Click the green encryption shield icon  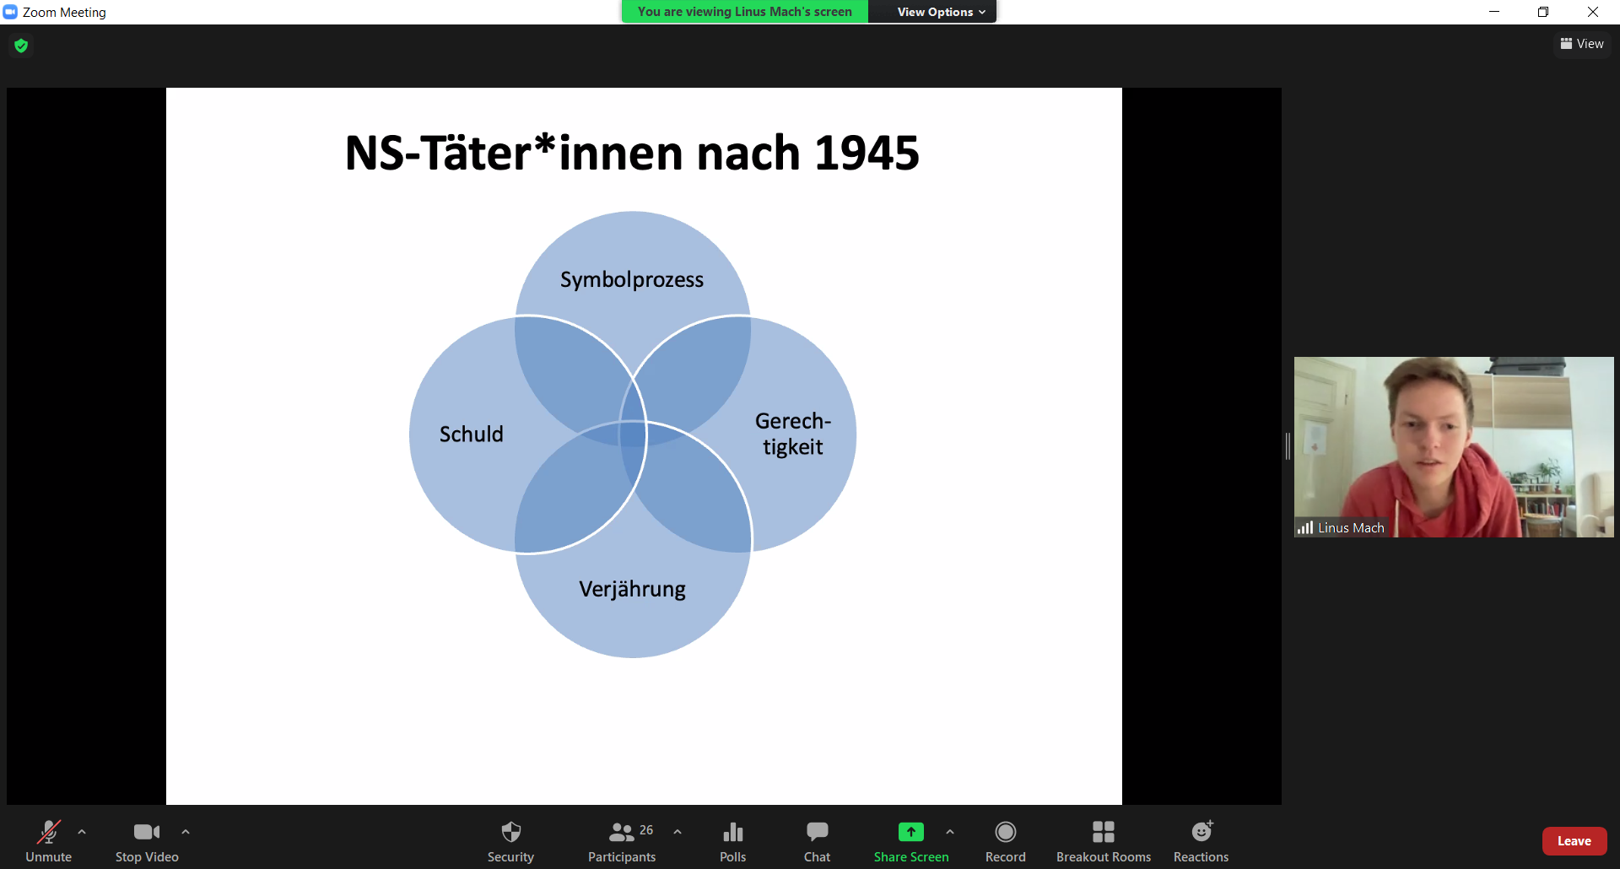(21, 46)
